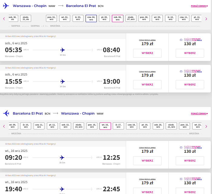Click the info icon on the 05:35 flight

[x=181, y=40]
